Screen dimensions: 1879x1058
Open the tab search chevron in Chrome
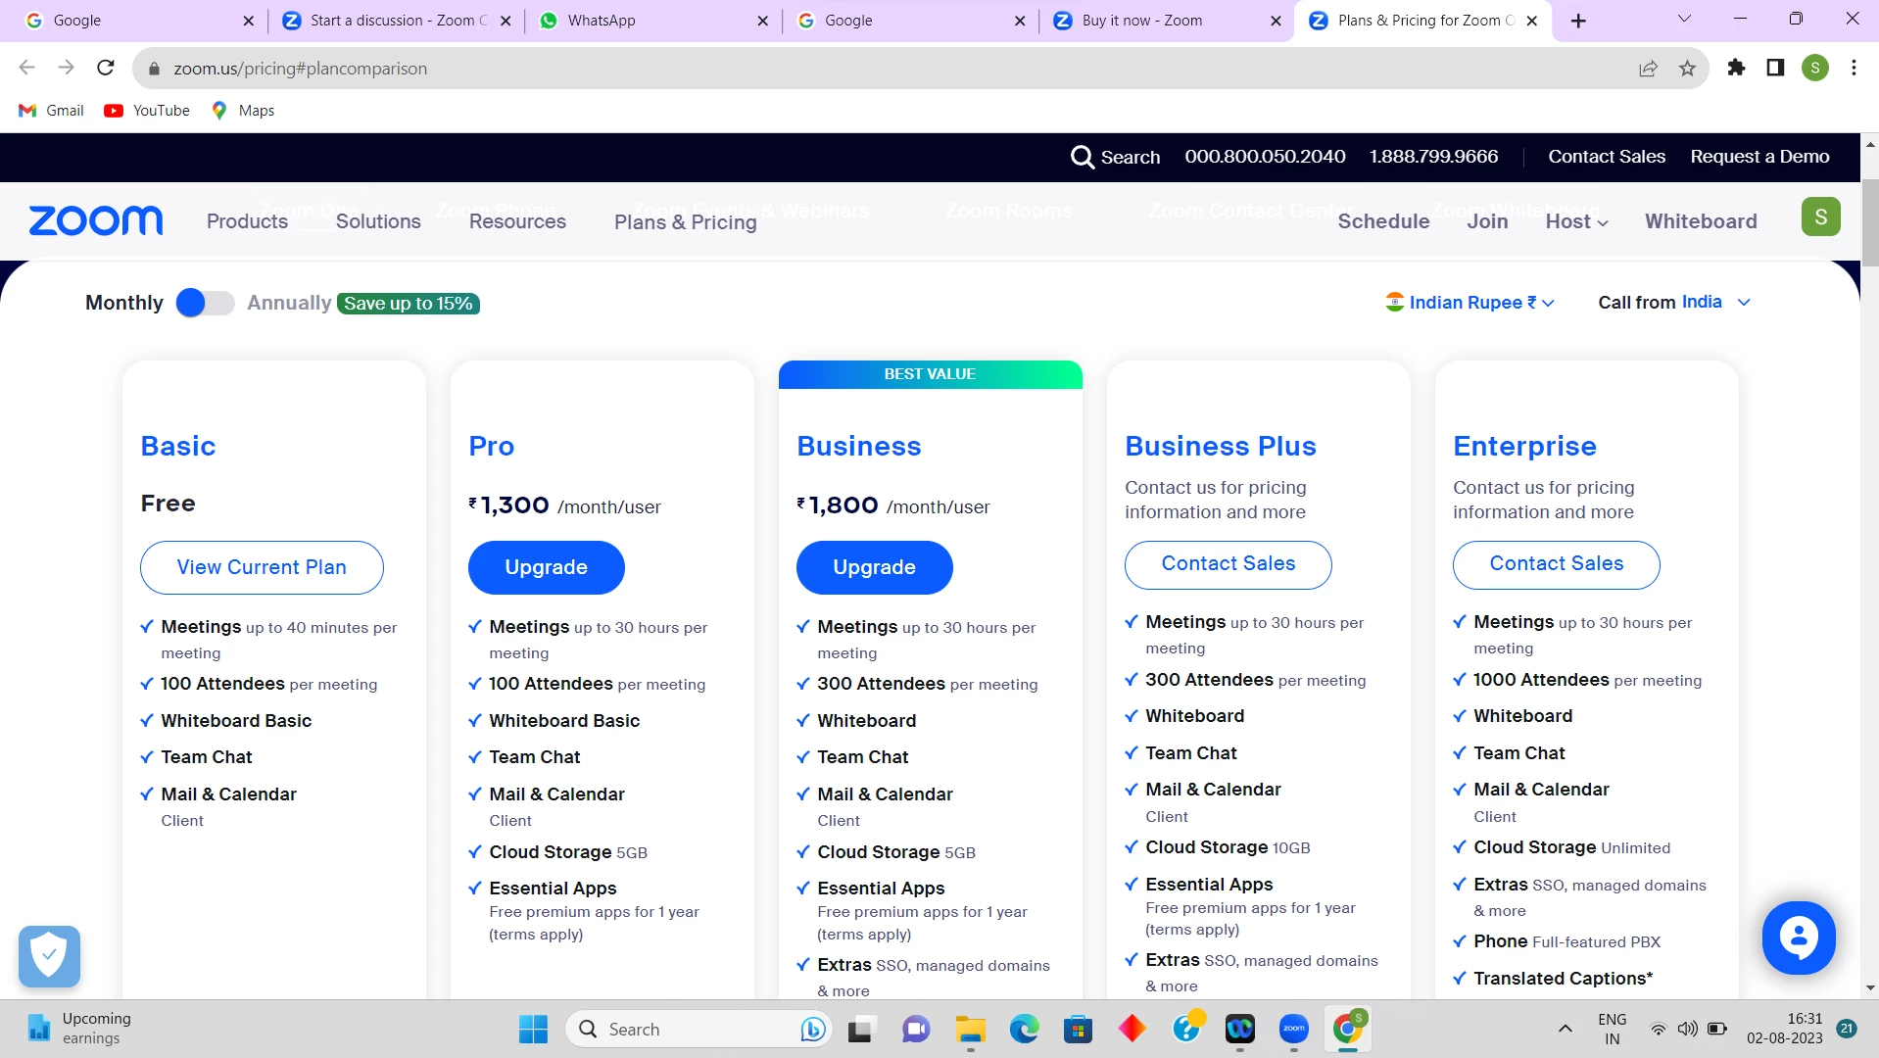pos(1684,20)
